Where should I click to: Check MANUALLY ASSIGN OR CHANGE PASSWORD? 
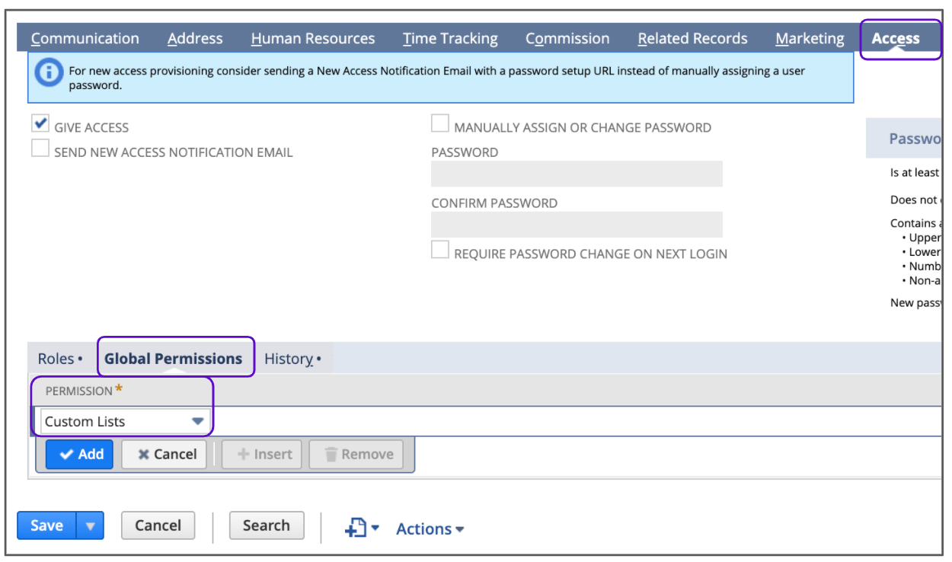439,122
